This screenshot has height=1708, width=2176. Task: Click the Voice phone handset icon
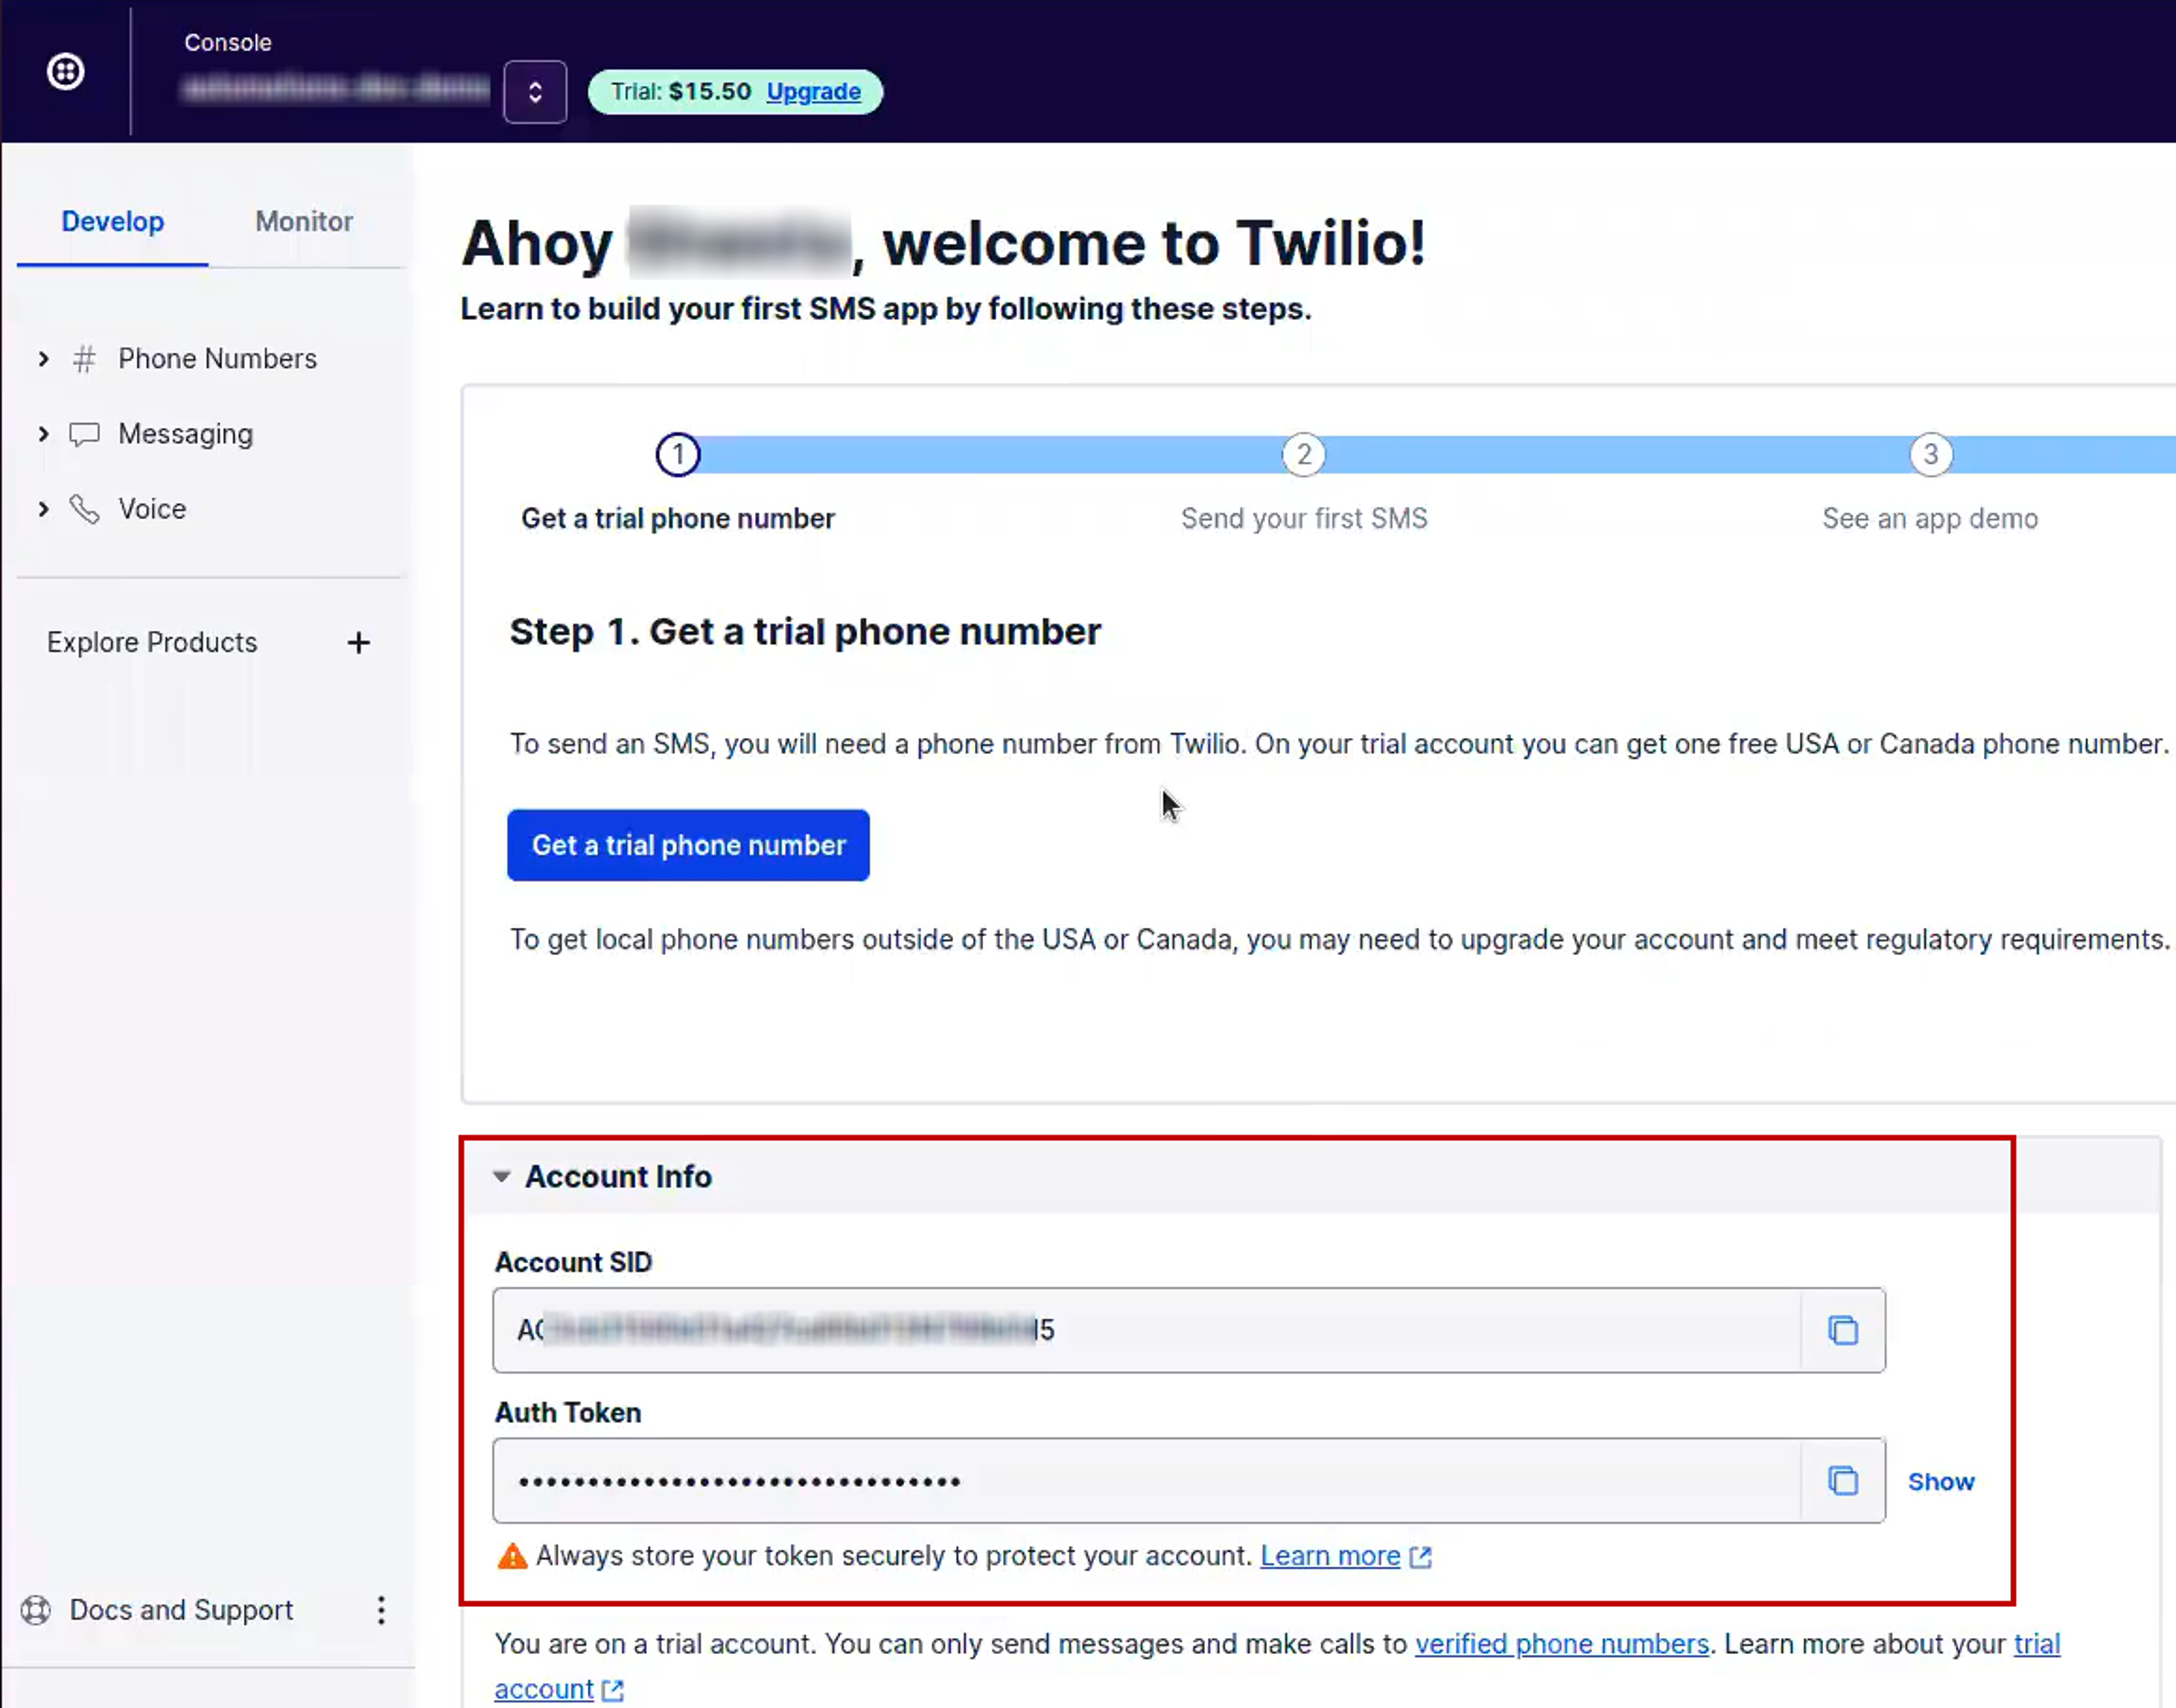click(85, 509)
